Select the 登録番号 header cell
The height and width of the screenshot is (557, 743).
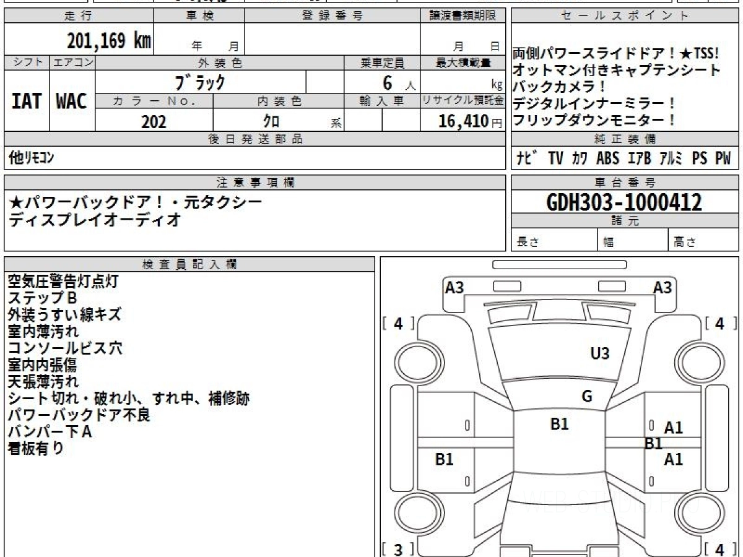tap(332, 16)
